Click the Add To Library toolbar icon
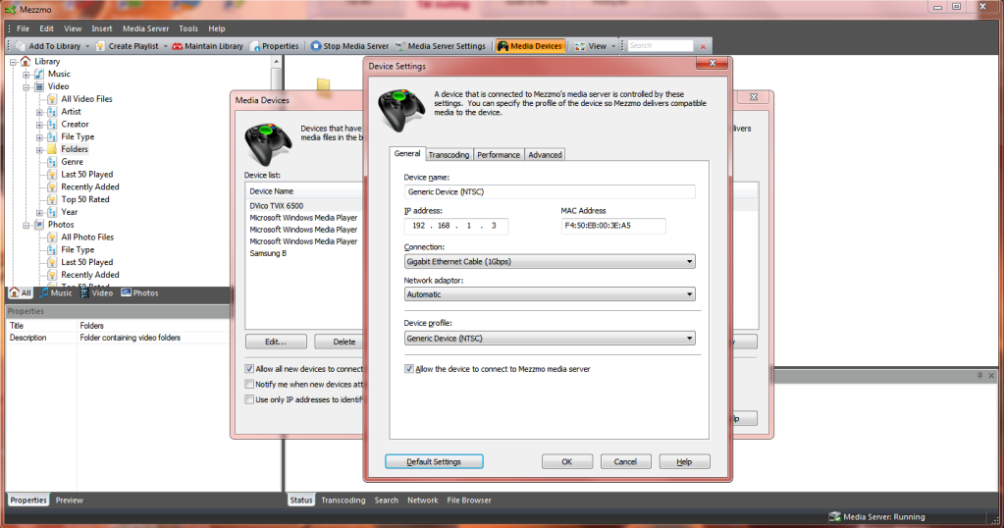This screenshot has height=528, width=1004. (x=21, y=46)
